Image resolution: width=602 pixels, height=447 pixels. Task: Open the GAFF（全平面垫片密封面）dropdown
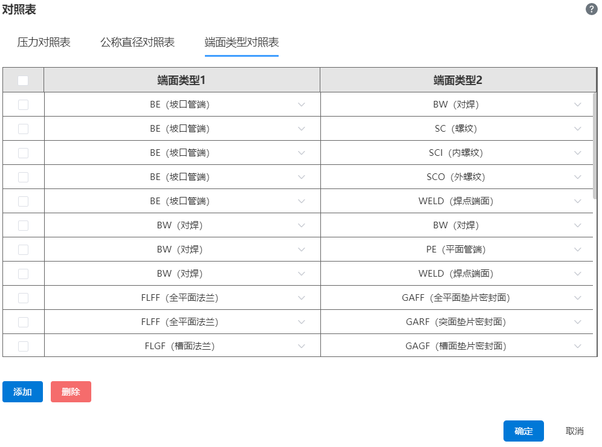click(578, 298)
